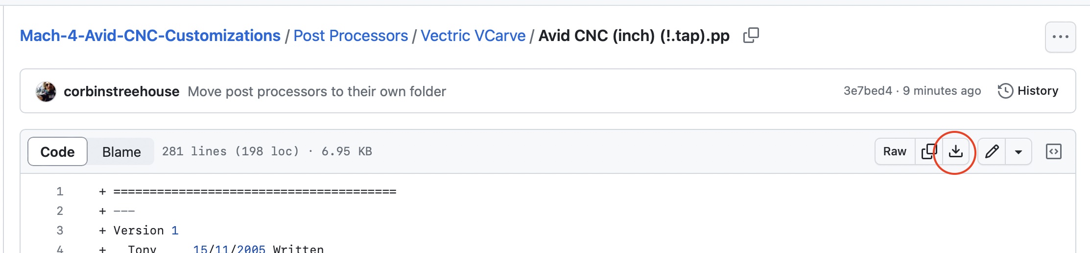1090x253 pixels.
Task: Switch to the Blame view tab
Action: pos(121,152)
